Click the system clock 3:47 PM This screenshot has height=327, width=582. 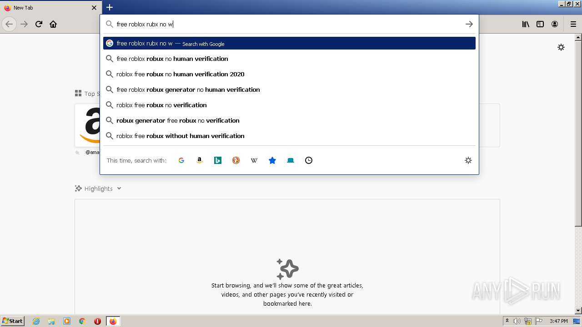[x=558, y=321]
